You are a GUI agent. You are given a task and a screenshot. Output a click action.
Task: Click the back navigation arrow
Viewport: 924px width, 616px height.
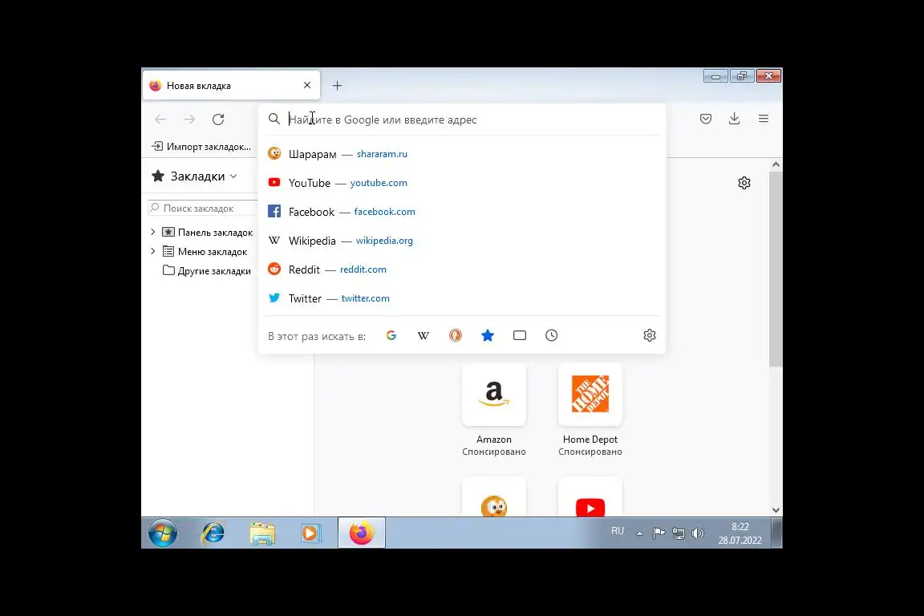[160, 119]
